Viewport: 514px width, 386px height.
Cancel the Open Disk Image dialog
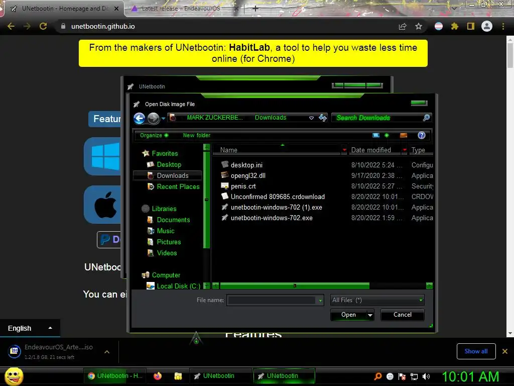(x=402, y=315)
